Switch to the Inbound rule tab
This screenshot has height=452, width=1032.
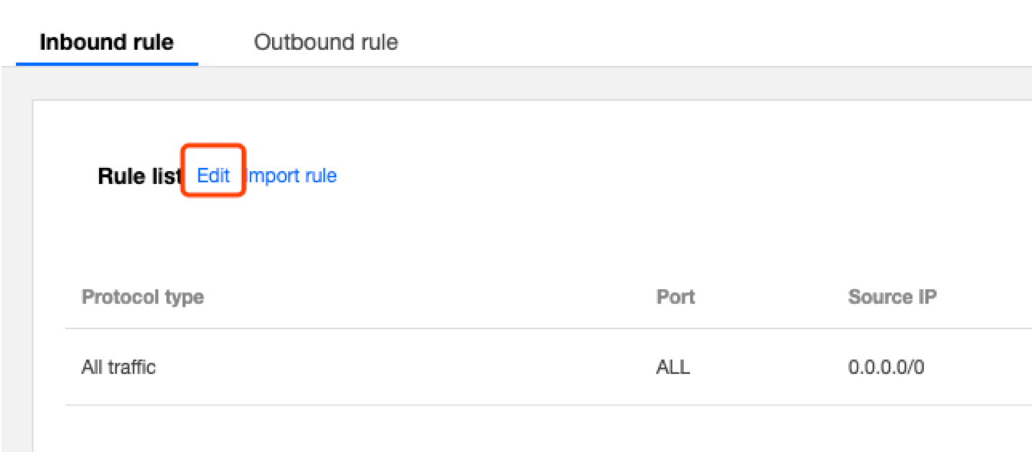[106, 41]
